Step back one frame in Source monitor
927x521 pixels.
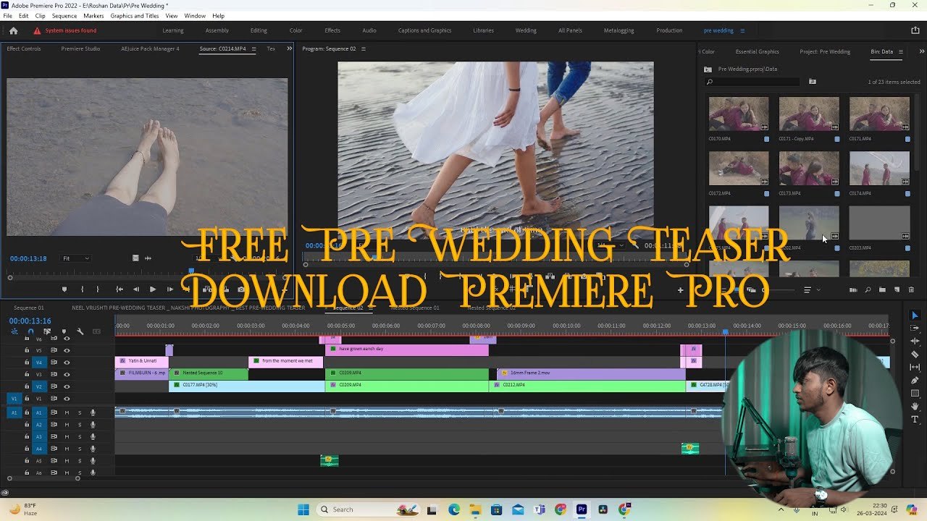tap(135, 289)
